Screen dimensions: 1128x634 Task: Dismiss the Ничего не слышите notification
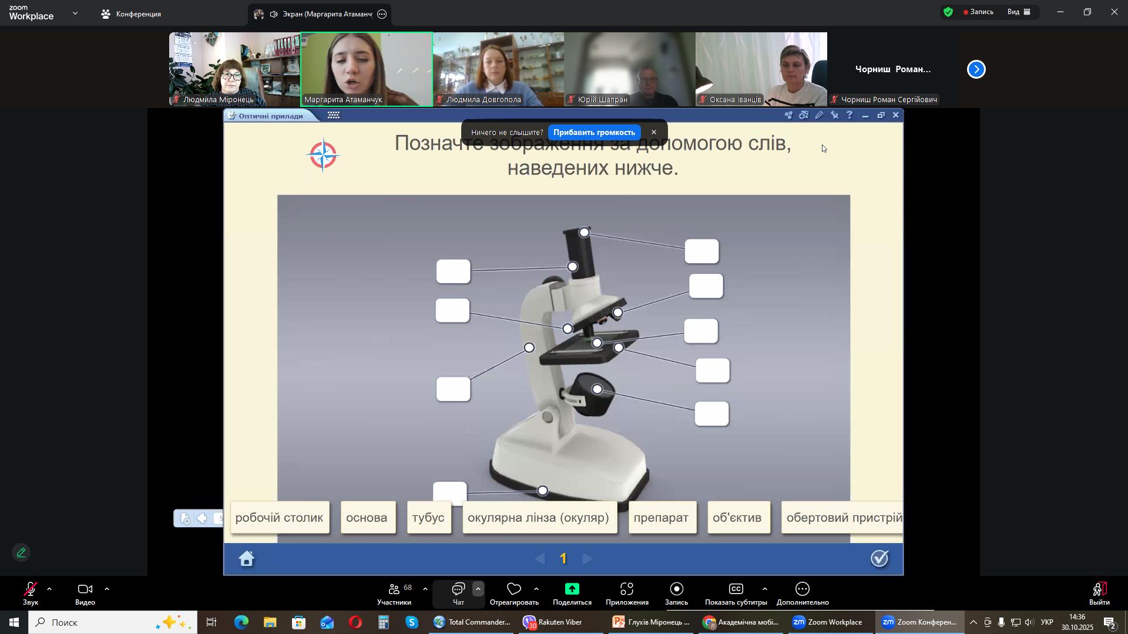tap(654, 132)
